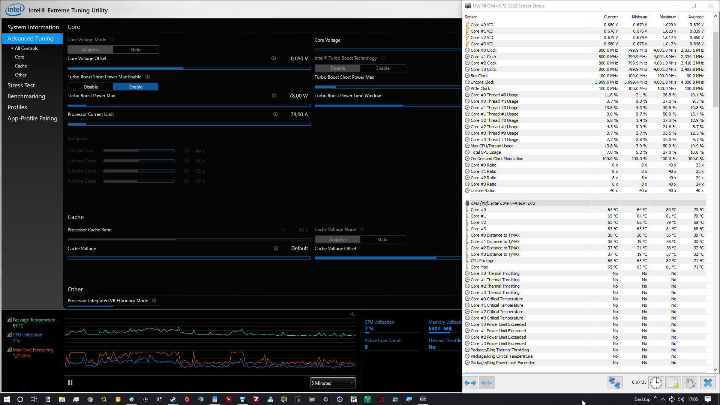The width and height of the screenshot is (720, 405).
Task: Select the System Information tab
Action: [x=33, y=27]
